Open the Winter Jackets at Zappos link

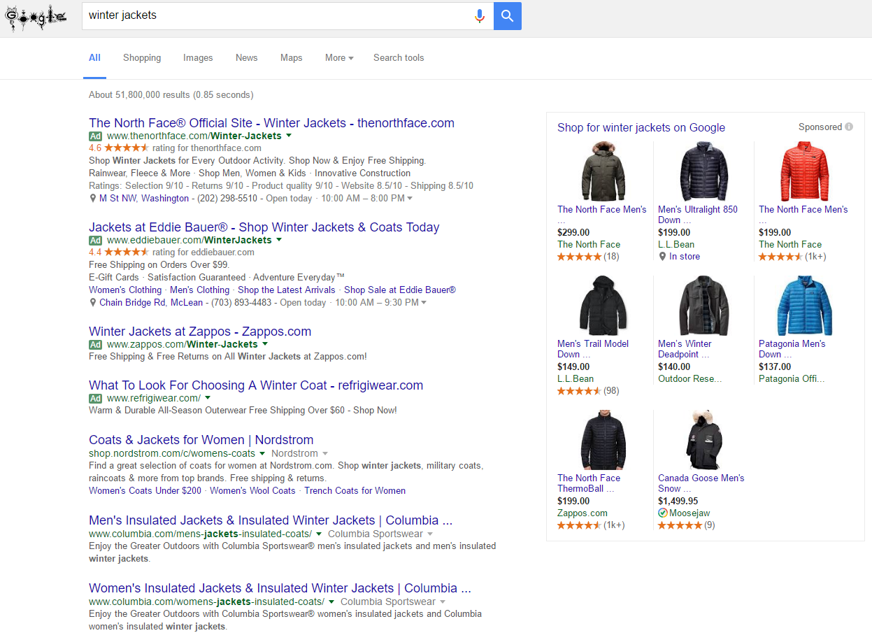[x=200, y=332]
